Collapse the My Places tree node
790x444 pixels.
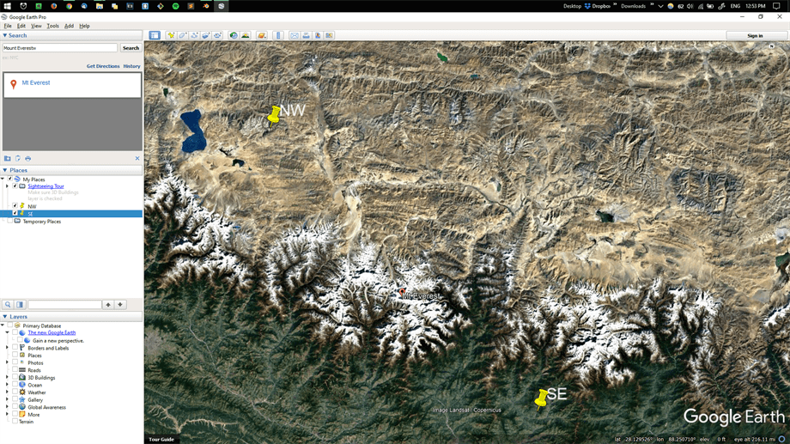[3, 179]
